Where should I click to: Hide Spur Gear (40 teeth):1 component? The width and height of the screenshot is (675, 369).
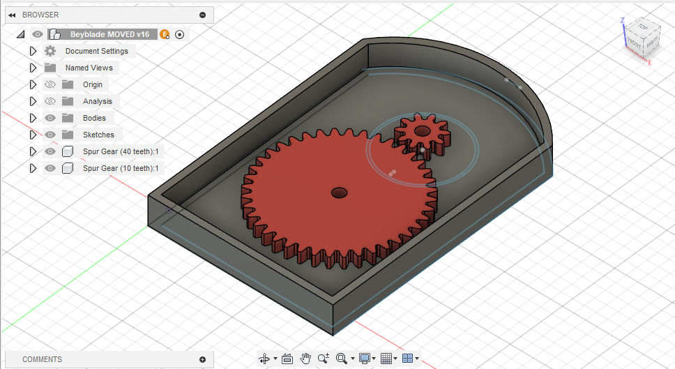pos(50,151)
